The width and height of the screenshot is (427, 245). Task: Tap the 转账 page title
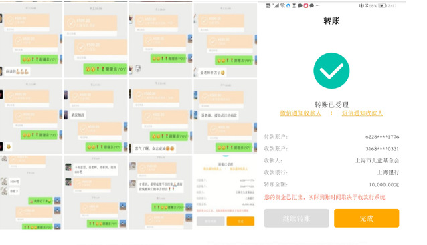(x=331, y=21)
